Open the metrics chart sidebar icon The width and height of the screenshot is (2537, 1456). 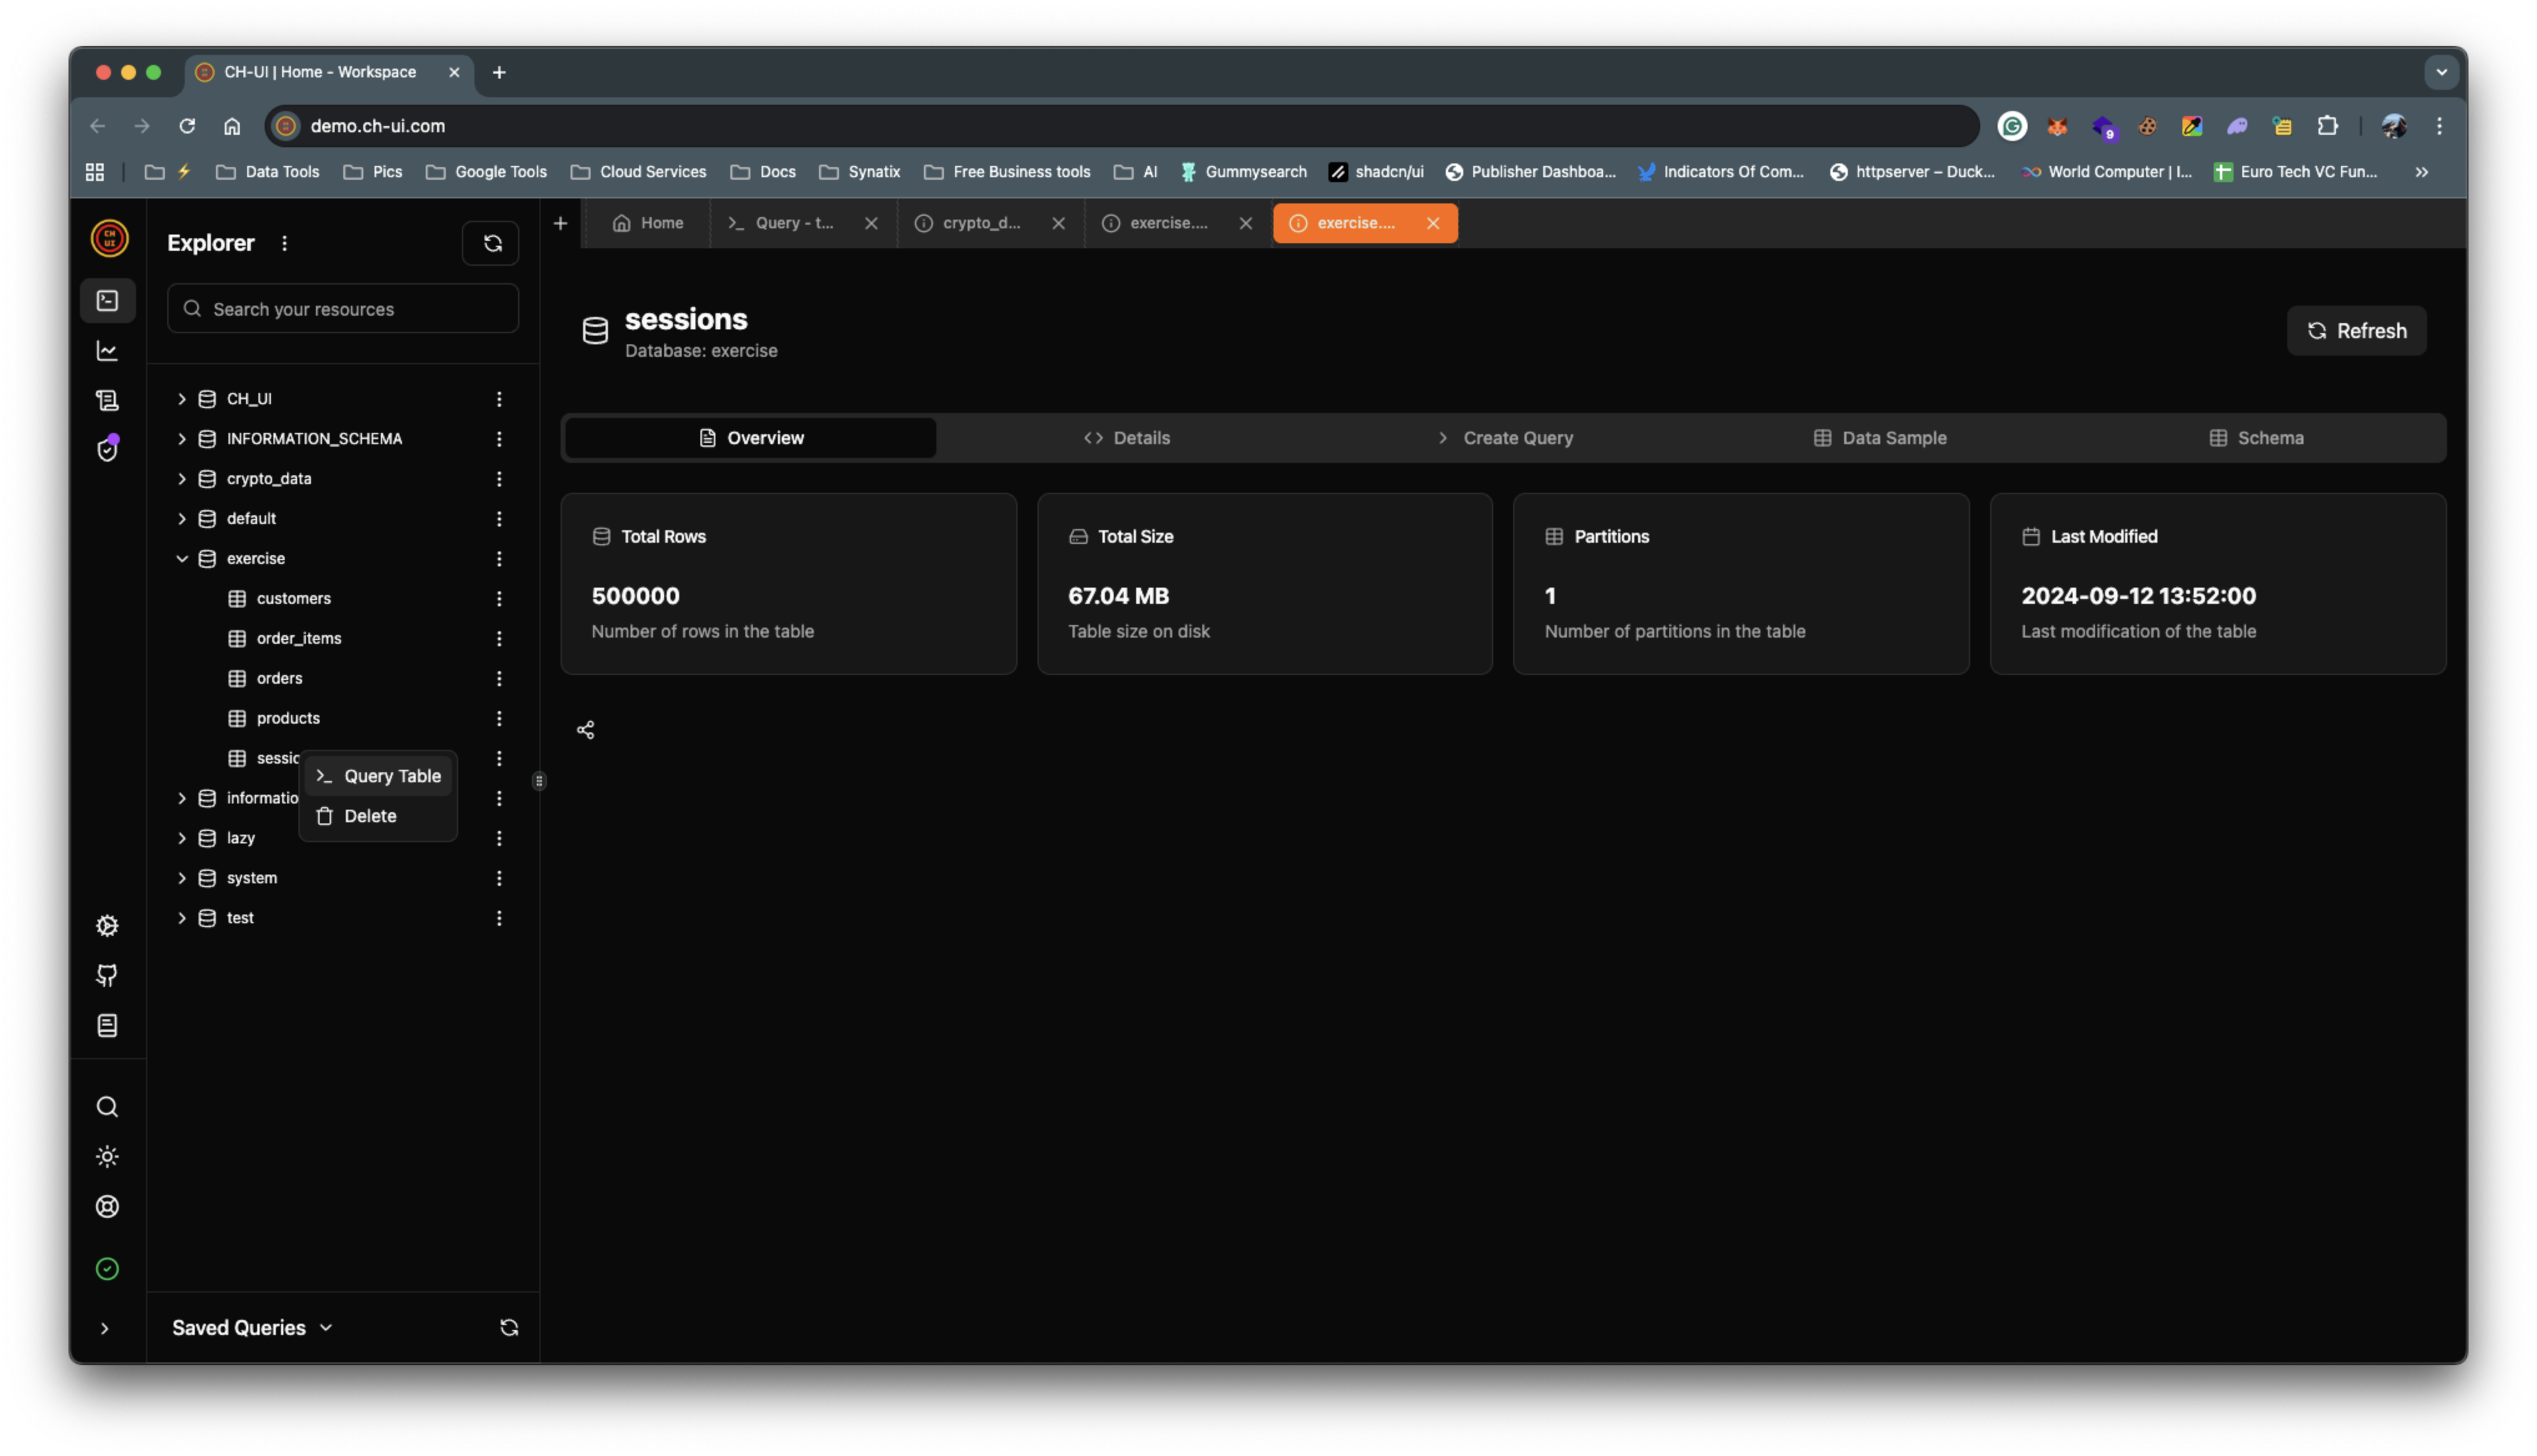click(x=107, y=351)
